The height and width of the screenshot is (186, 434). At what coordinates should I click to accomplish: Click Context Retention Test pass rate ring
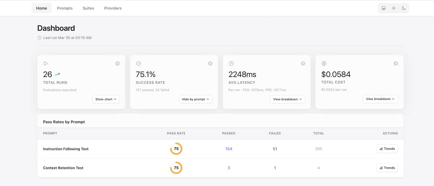(x=176, y=168)
